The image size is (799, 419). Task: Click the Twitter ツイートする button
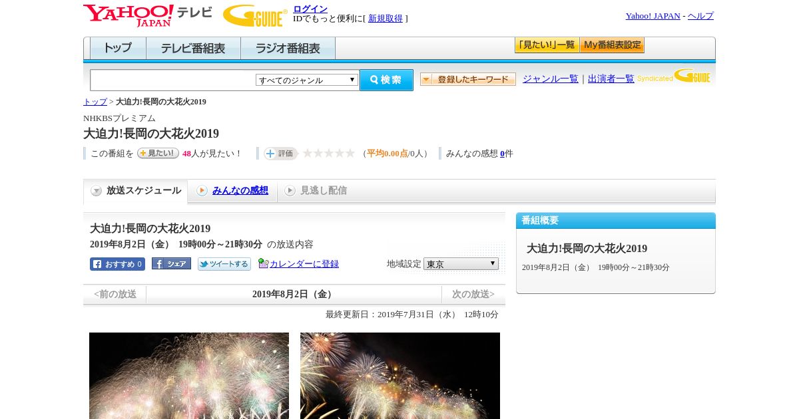(224, 264)
